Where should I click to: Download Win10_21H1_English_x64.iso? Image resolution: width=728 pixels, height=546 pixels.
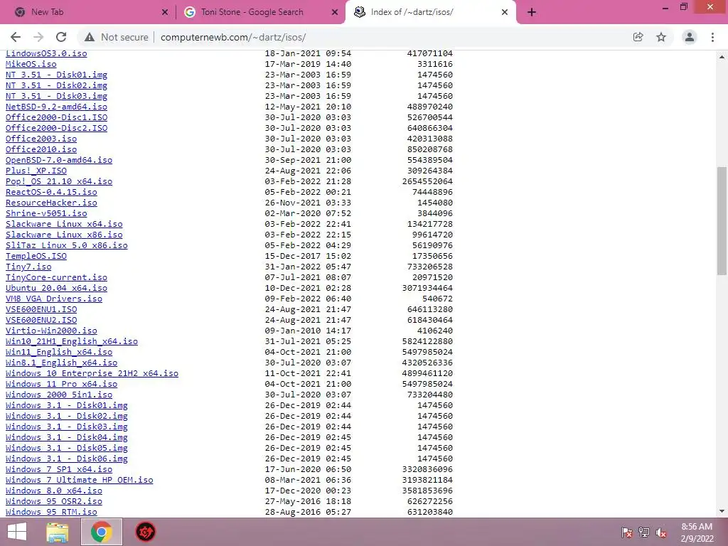coord(72,342)
